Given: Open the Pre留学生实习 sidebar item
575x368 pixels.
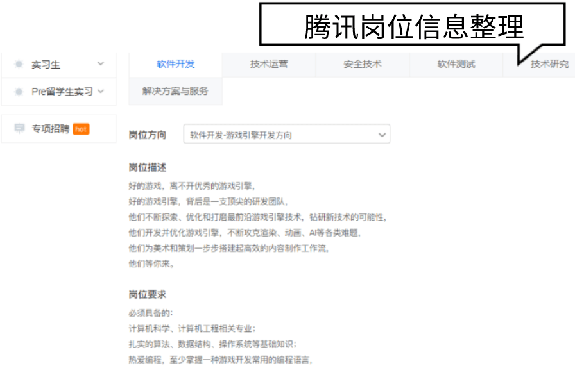Looking at the screenshot, I should click(58, 91).
